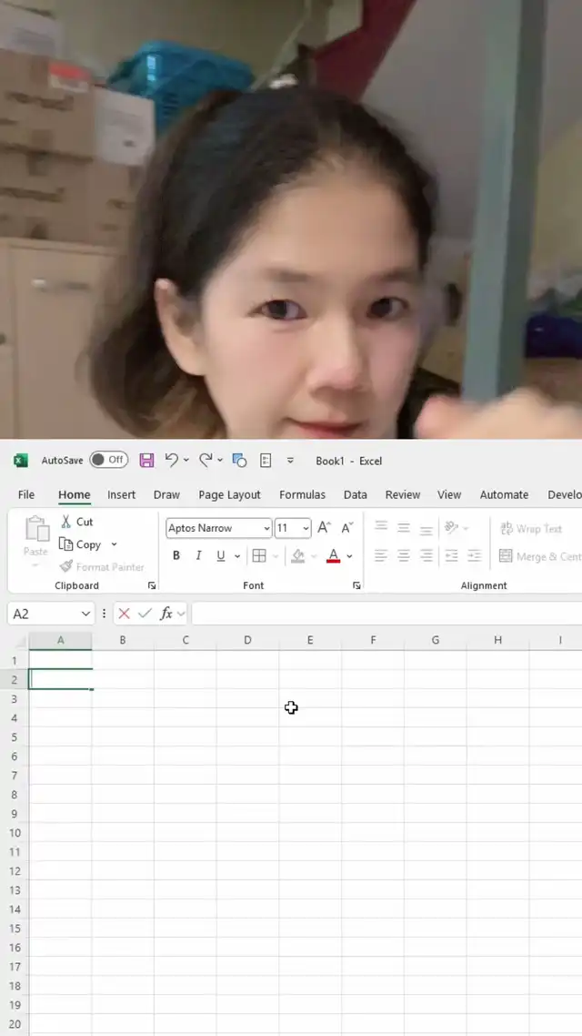Apply Underline to selected cell
Viewport: 582px width, 1036px height.
point(221,556)
